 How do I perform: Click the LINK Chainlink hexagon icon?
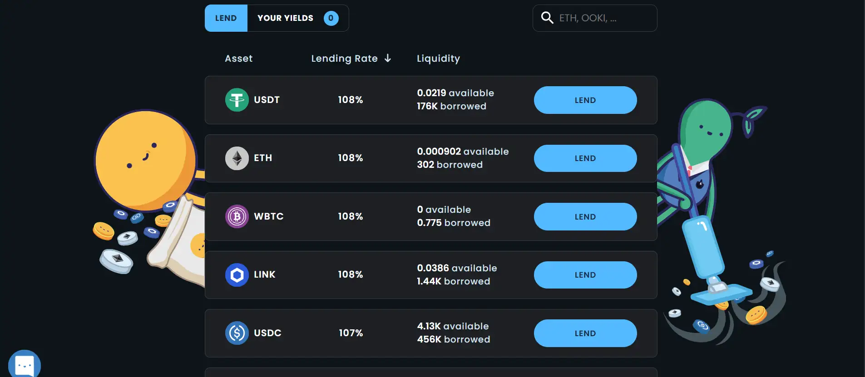click(237, 275)
